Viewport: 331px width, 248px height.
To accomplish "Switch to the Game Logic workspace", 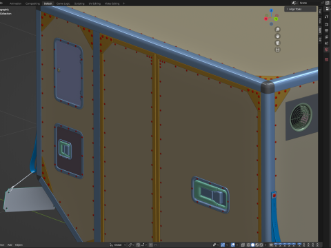I will point(63,3).
